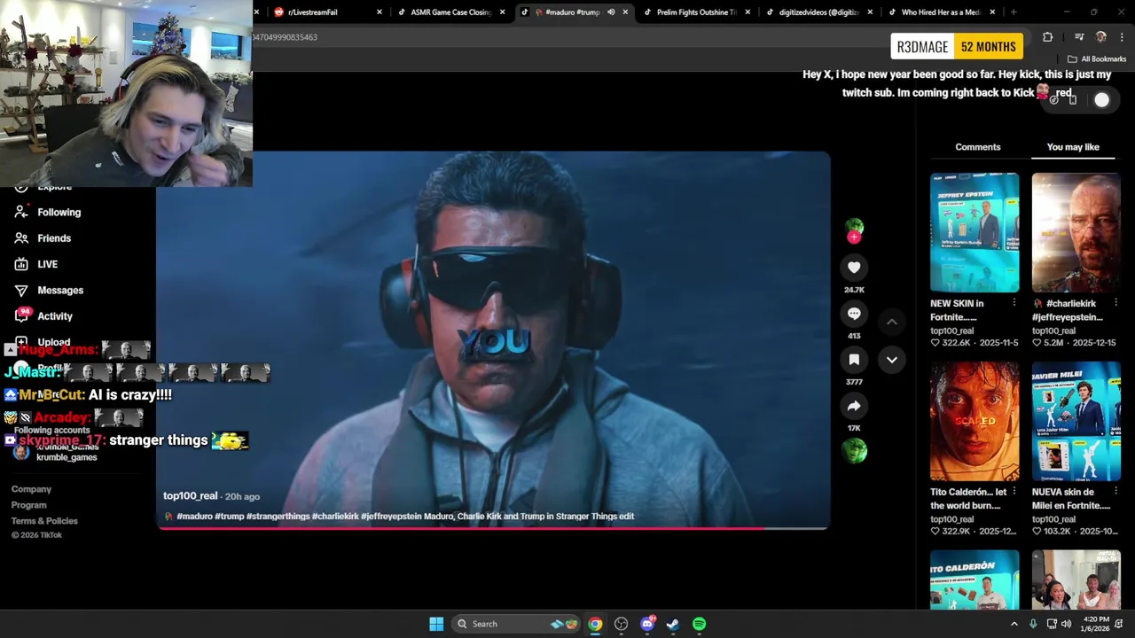The image size is (1135, 638).
Task: Open a new browser tab with plus
Action: [x=1014, y=12]
